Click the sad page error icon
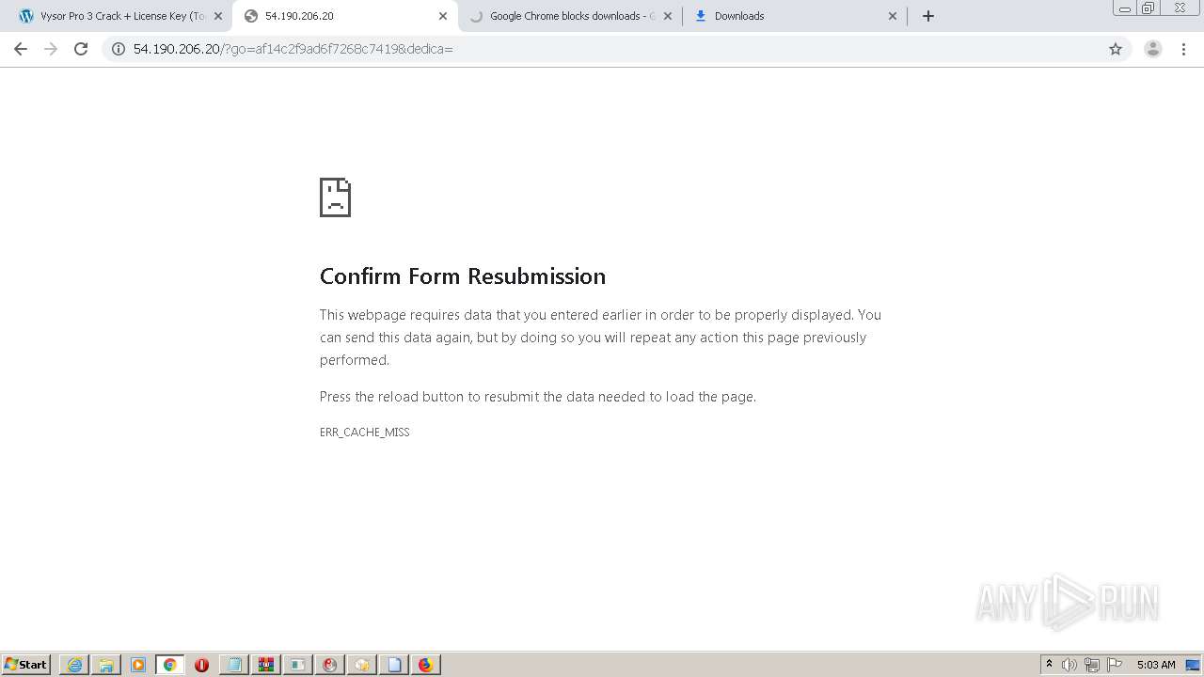This screenshot has height=677, width=1204. click(x=335, y=197)
